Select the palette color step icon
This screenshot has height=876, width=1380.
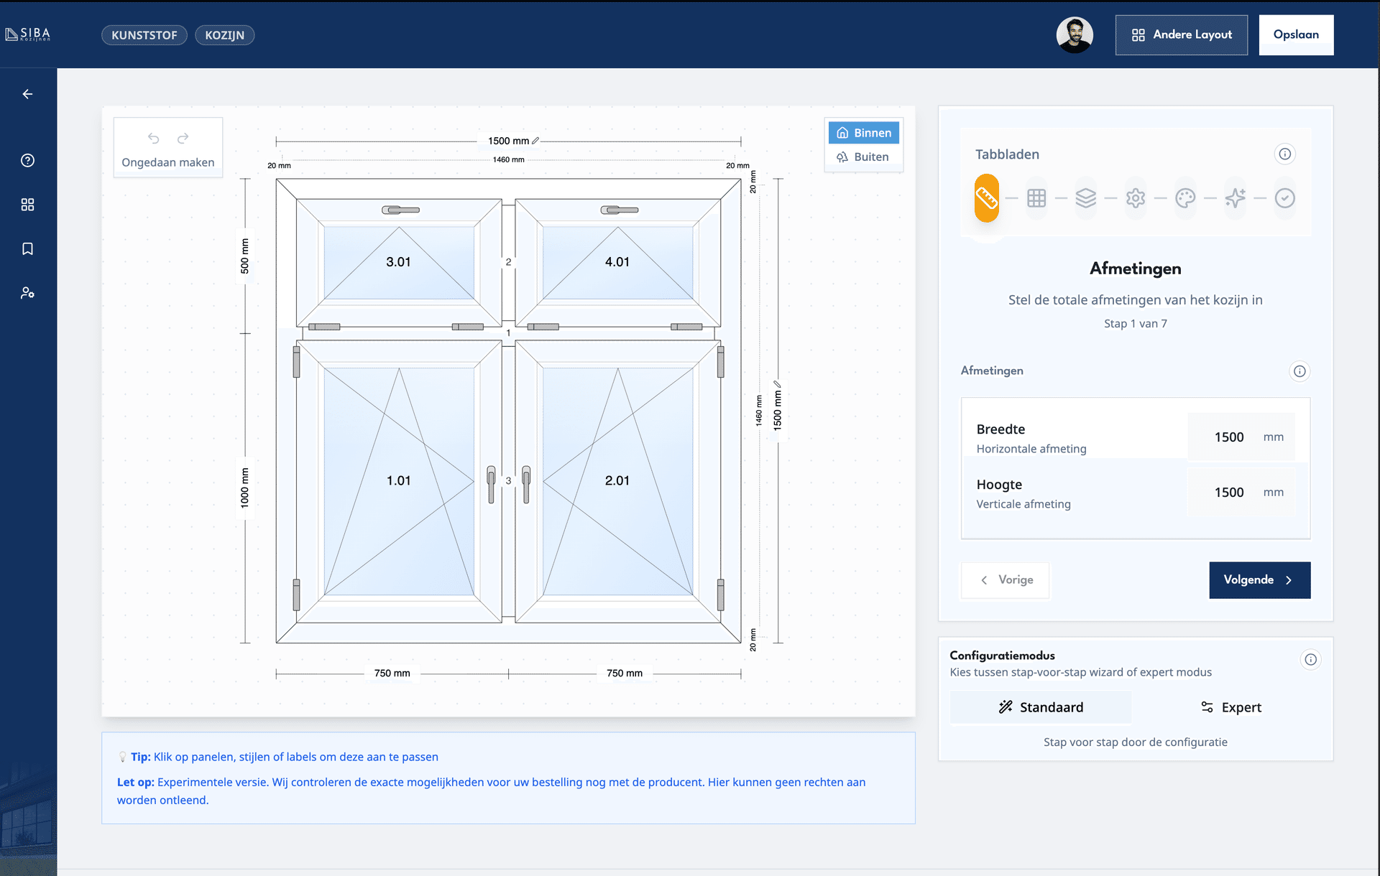pos(1185,198)
